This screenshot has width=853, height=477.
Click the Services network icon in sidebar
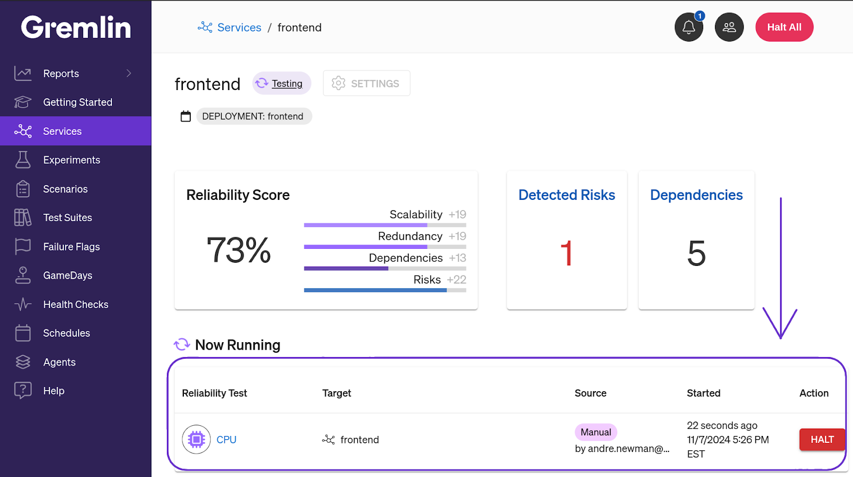[23, 131]
